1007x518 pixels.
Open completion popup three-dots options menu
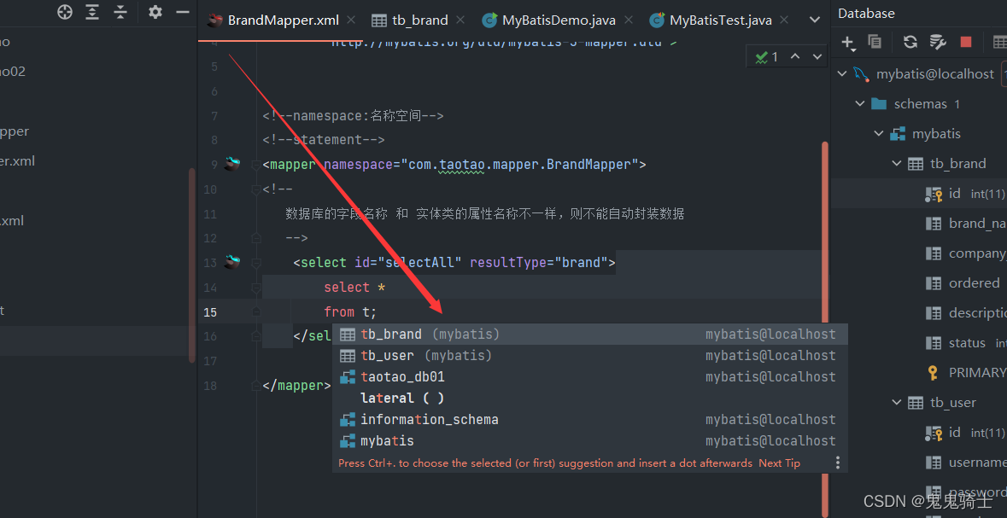pos(837,463)
